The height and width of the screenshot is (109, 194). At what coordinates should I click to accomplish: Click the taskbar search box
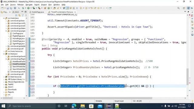tap(31, 106)
